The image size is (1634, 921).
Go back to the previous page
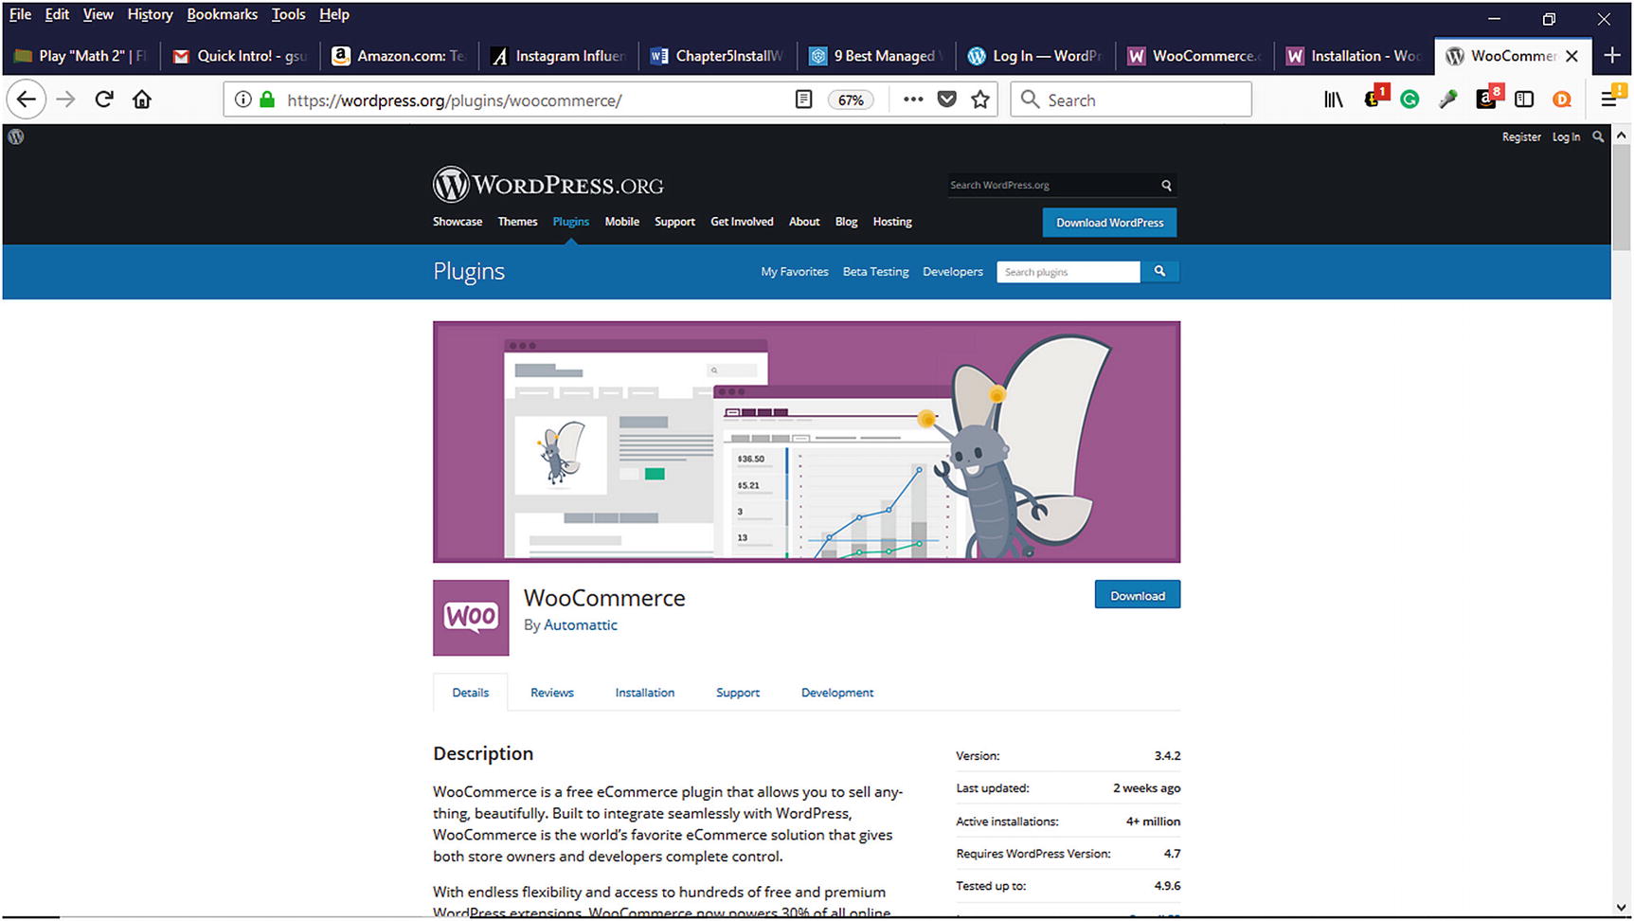27,99
